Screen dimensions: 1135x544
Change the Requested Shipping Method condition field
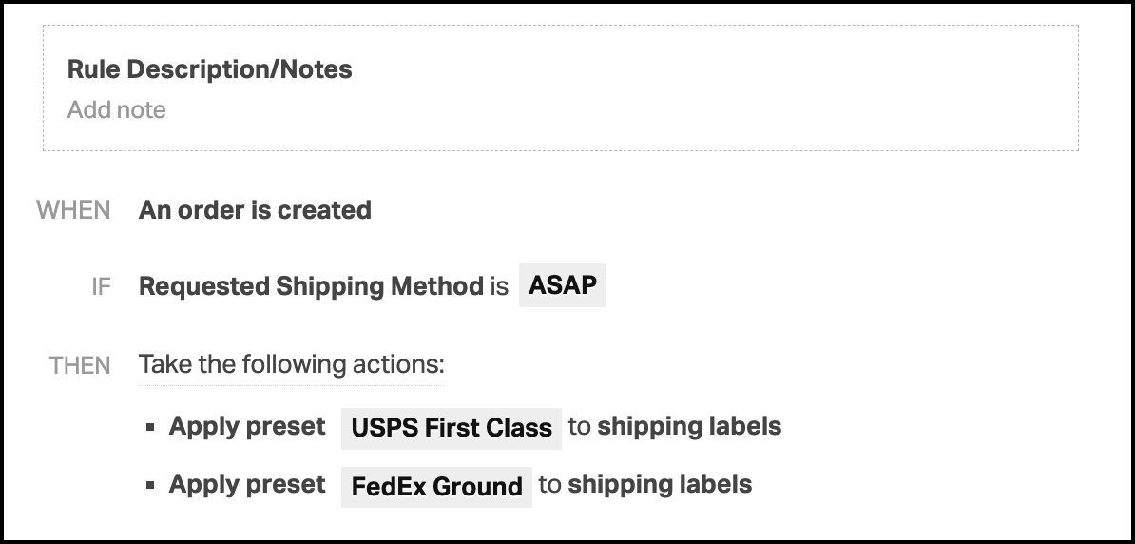click(311, 286)
